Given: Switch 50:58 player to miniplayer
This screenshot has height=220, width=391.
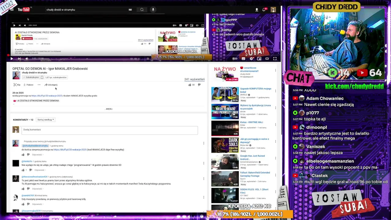Looking at the screenshot, I should [x=259, y=59].
